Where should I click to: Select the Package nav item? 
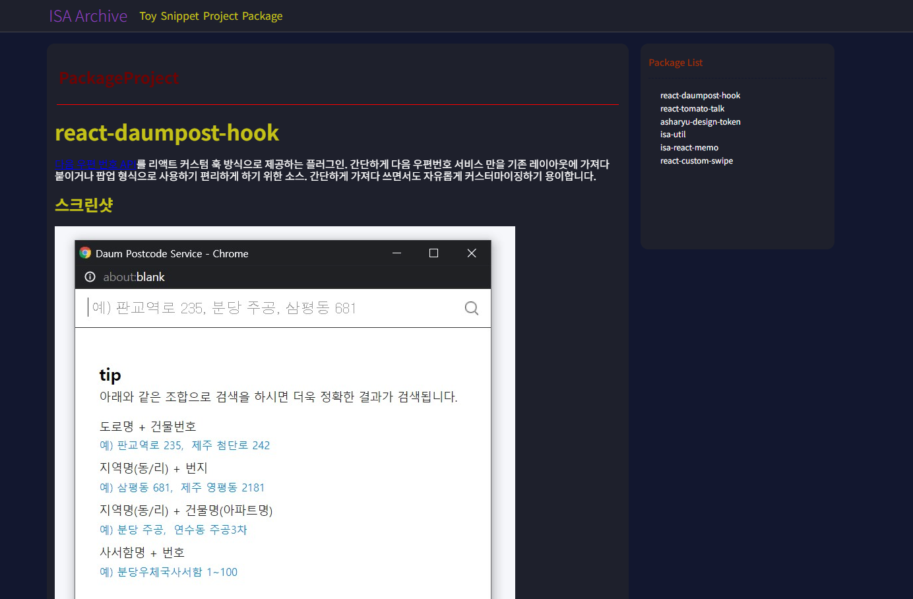(262, 16)
